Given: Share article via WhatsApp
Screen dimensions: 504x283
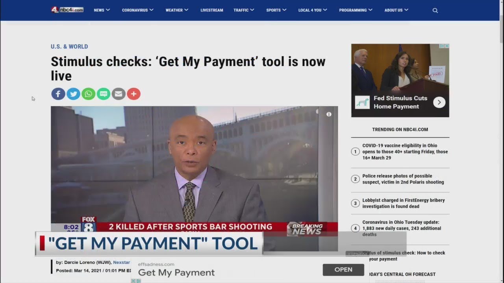Looking at the screenshot, I should click(88, 94).
